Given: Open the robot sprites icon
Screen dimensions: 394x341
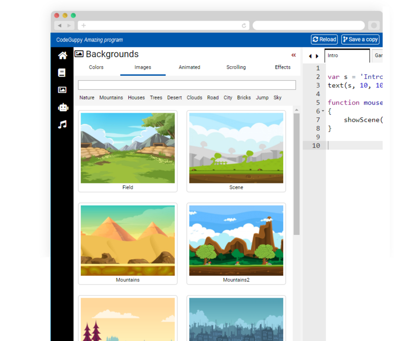Looking at the screenshot, I should pos(62,107).
